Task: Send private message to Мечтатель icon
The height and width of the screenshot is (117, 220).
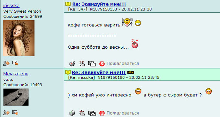Action: tap(15, 113)
